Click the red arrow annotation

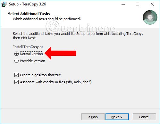coord(60,53)
